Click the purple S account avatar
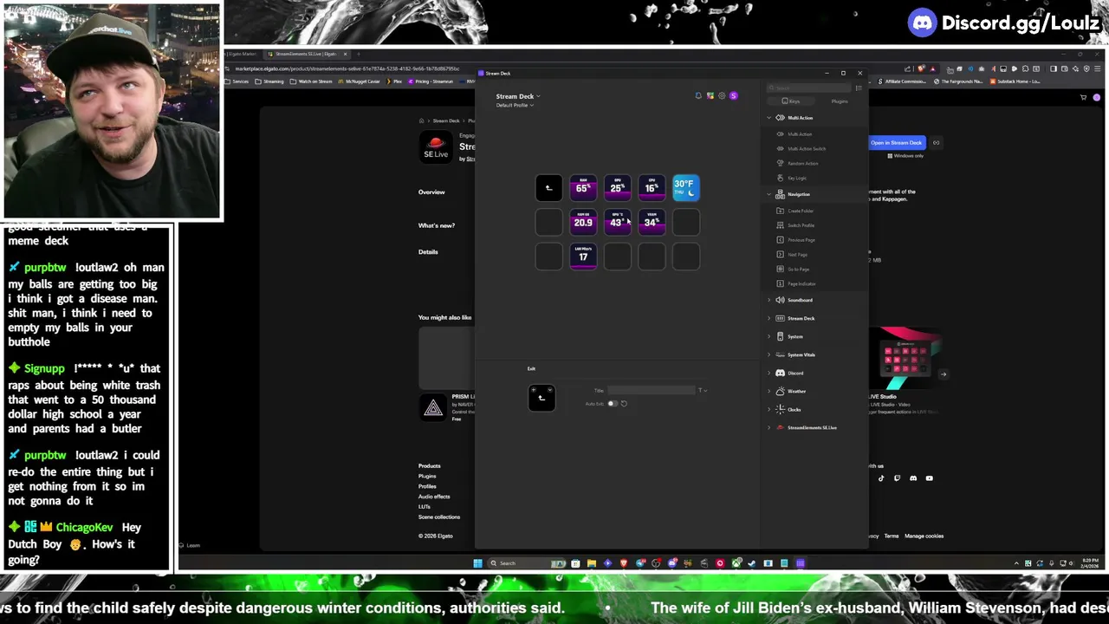1109x624 pixels. coord(734,95)
